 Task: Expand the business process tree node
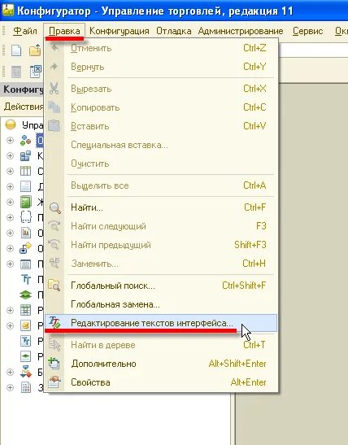tap(11, 372)
